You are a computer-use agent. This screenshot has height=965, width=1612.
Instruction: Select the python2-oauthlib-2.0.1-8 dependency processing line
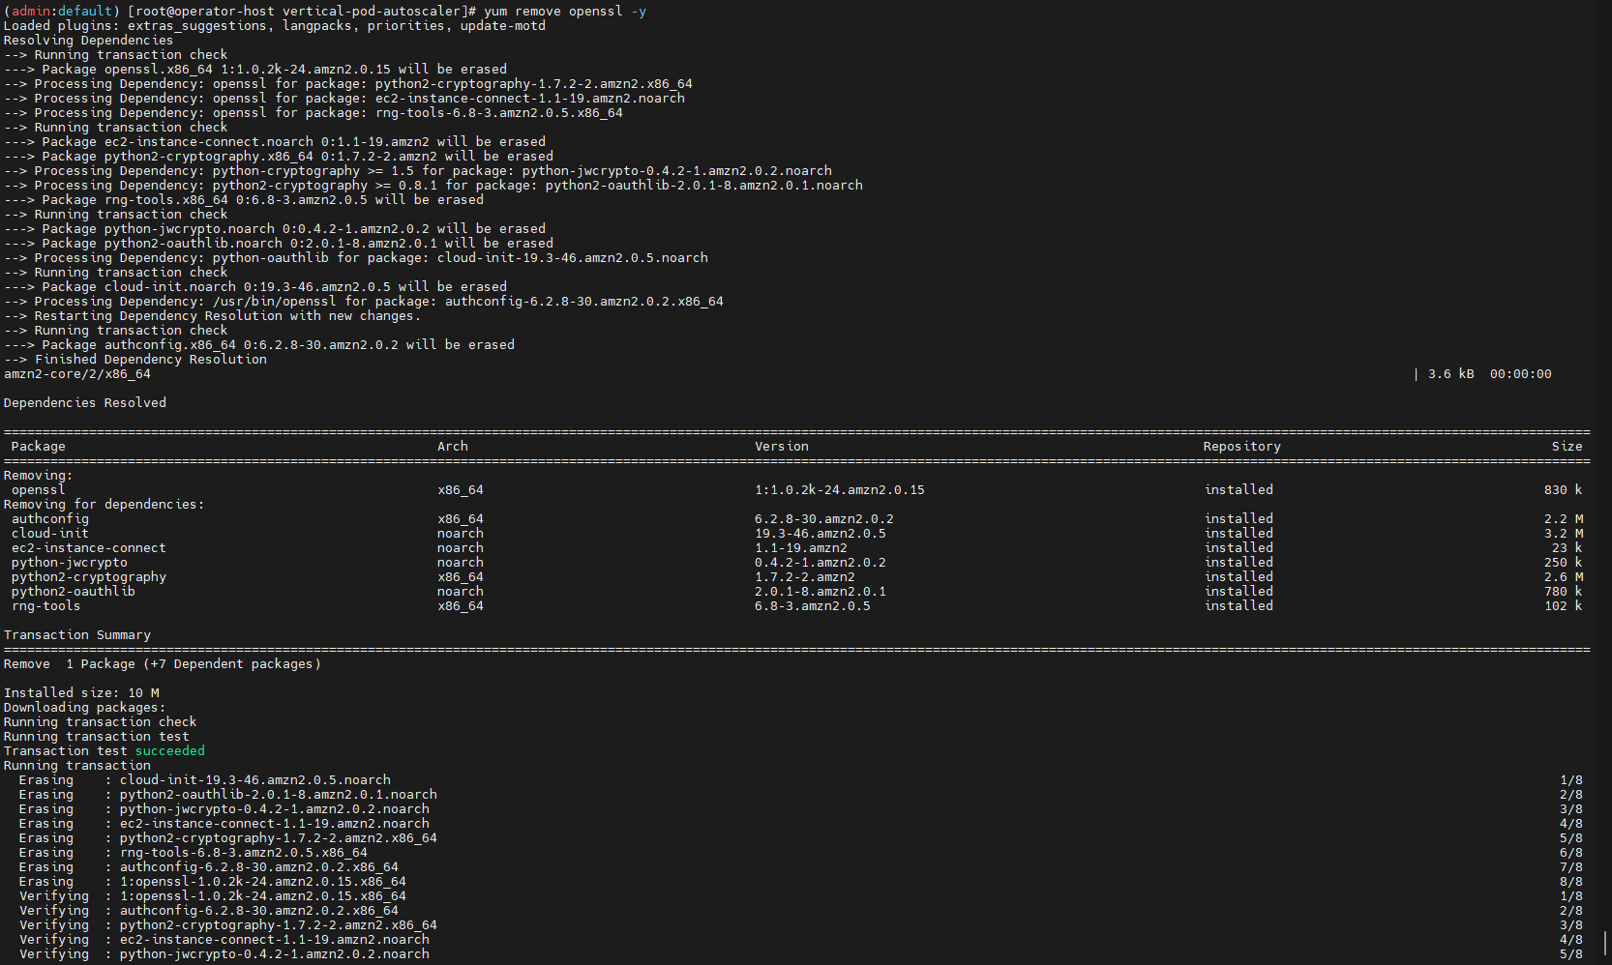click(433, 186)
